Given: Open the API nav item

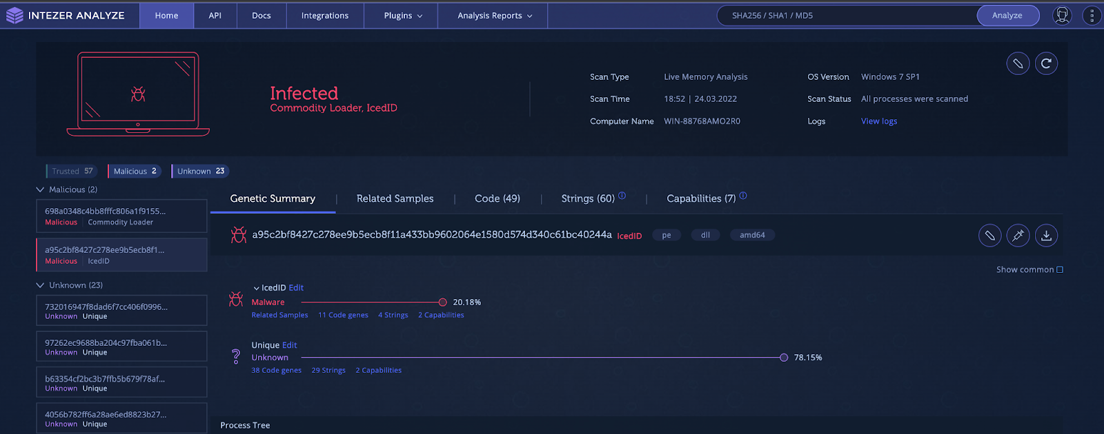Looking at the screenshot, I should click(x=215, y=15).
